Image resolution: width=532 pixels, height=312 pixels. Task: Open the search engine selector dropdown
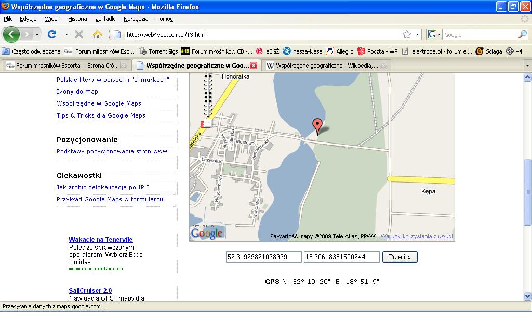[434, 35]
